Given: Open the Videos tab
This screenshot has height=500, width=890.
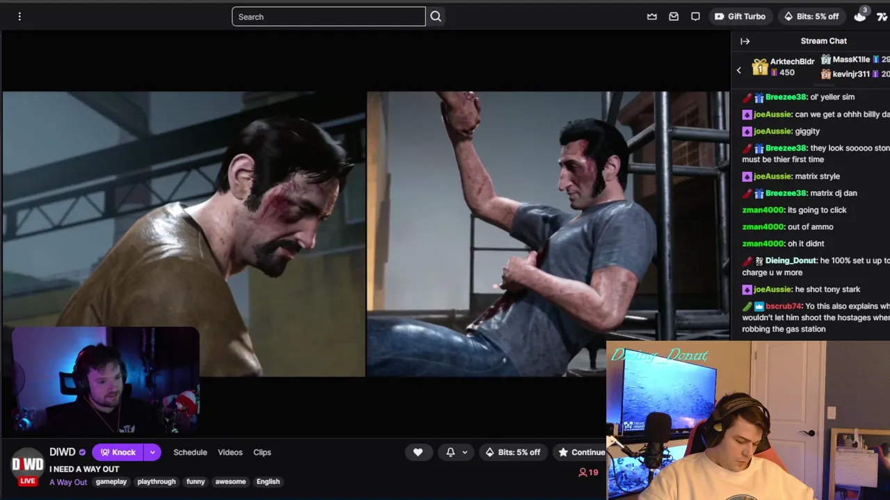Looking at the screenshot, I should 230,452.
